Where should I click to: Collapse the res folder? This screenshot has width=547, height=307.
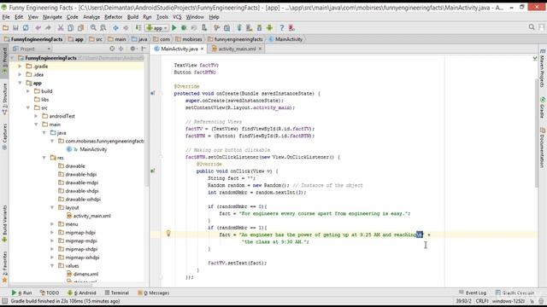(x=44, y=158)
